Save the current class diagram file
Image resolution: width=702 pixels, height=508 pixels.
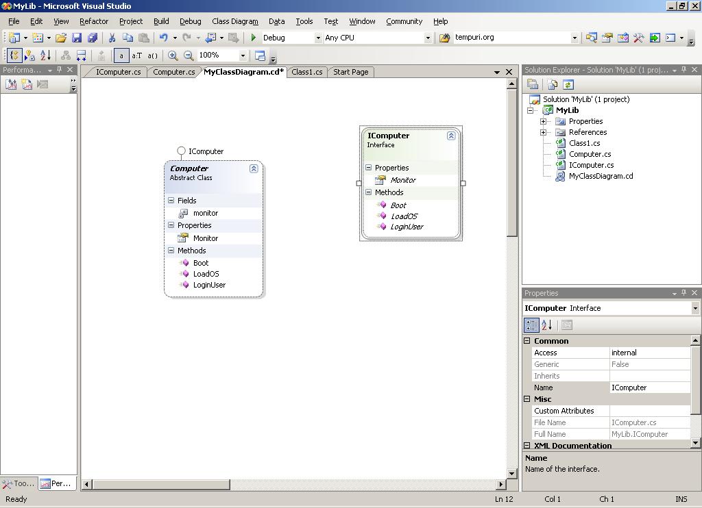77,38
